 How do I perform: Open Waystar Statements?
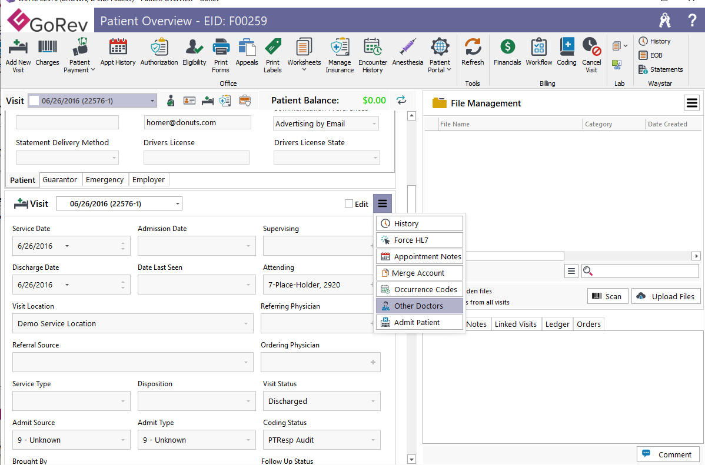coord(660,69)
